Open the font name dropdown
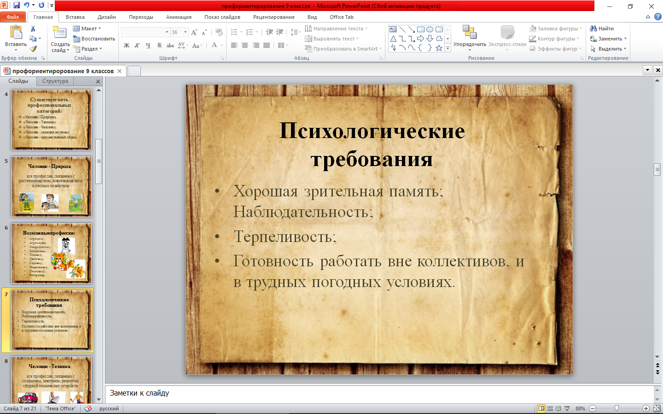663x414 pixels. click(167, 32)
